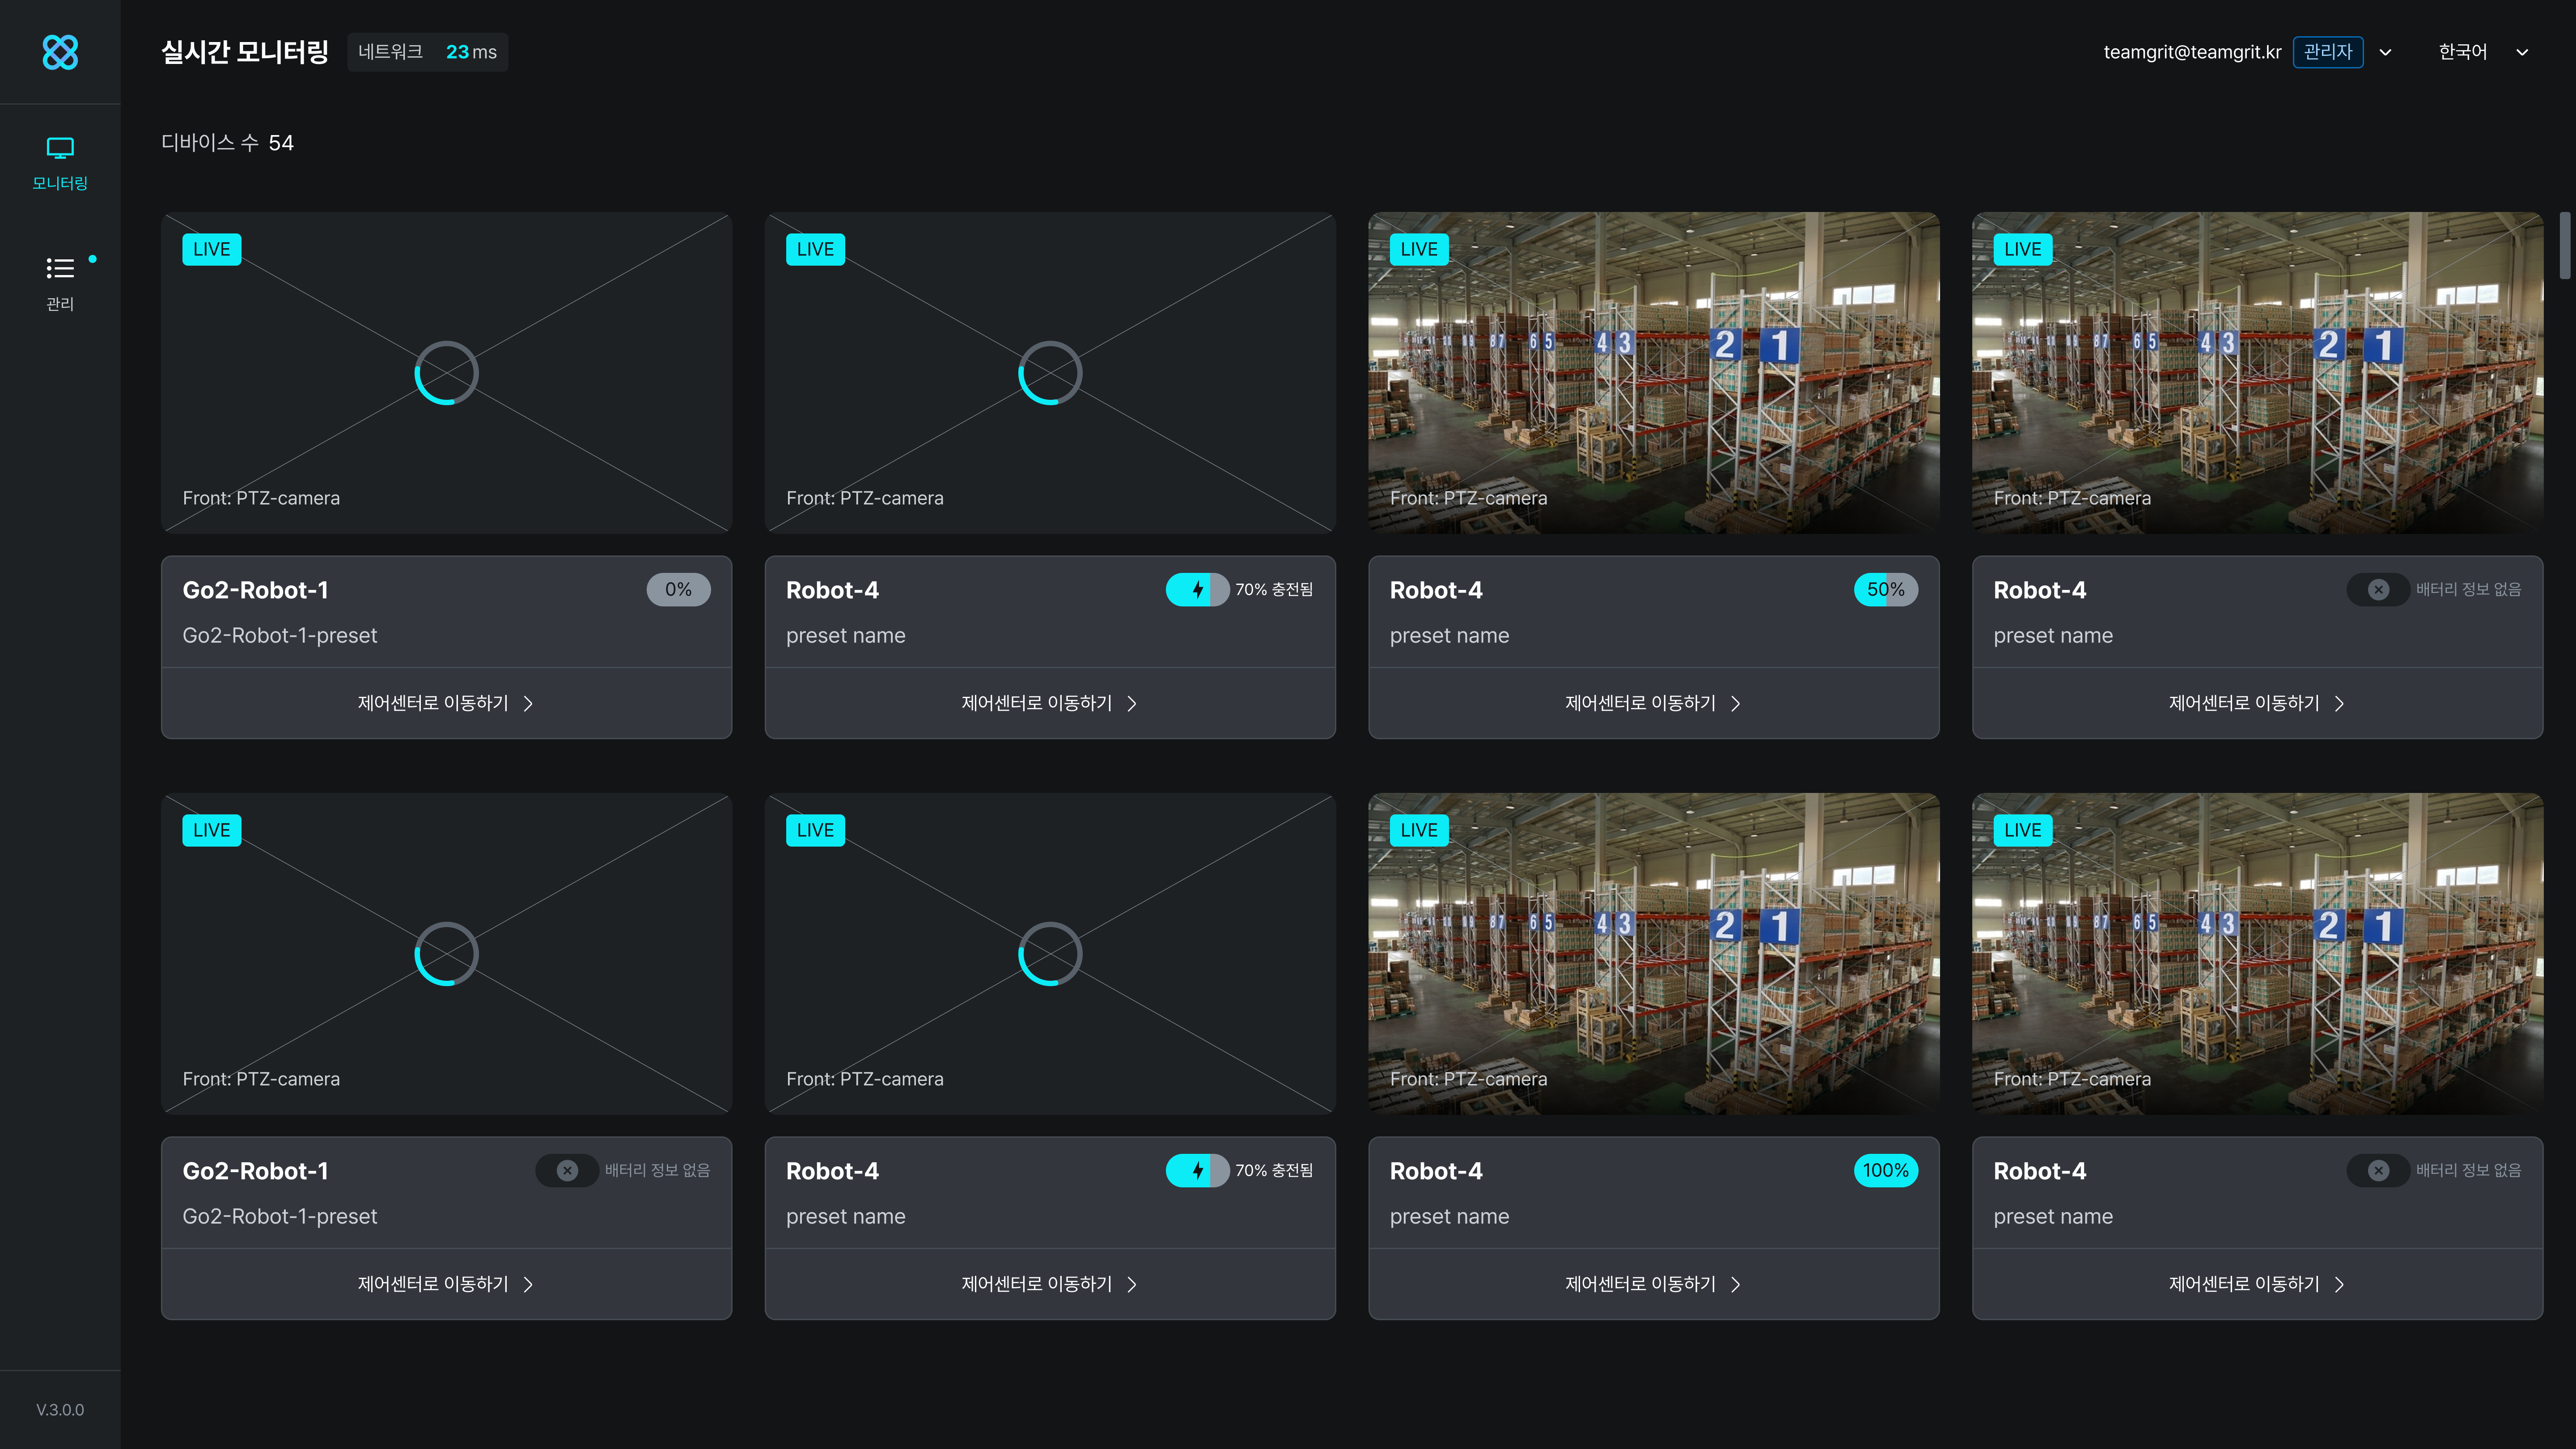This screenshot has height=1449, width=2576.
Task: Expand the teamgrit@teamgrit.kr account dropdown arrow
Action: (x=2385, y=52)
